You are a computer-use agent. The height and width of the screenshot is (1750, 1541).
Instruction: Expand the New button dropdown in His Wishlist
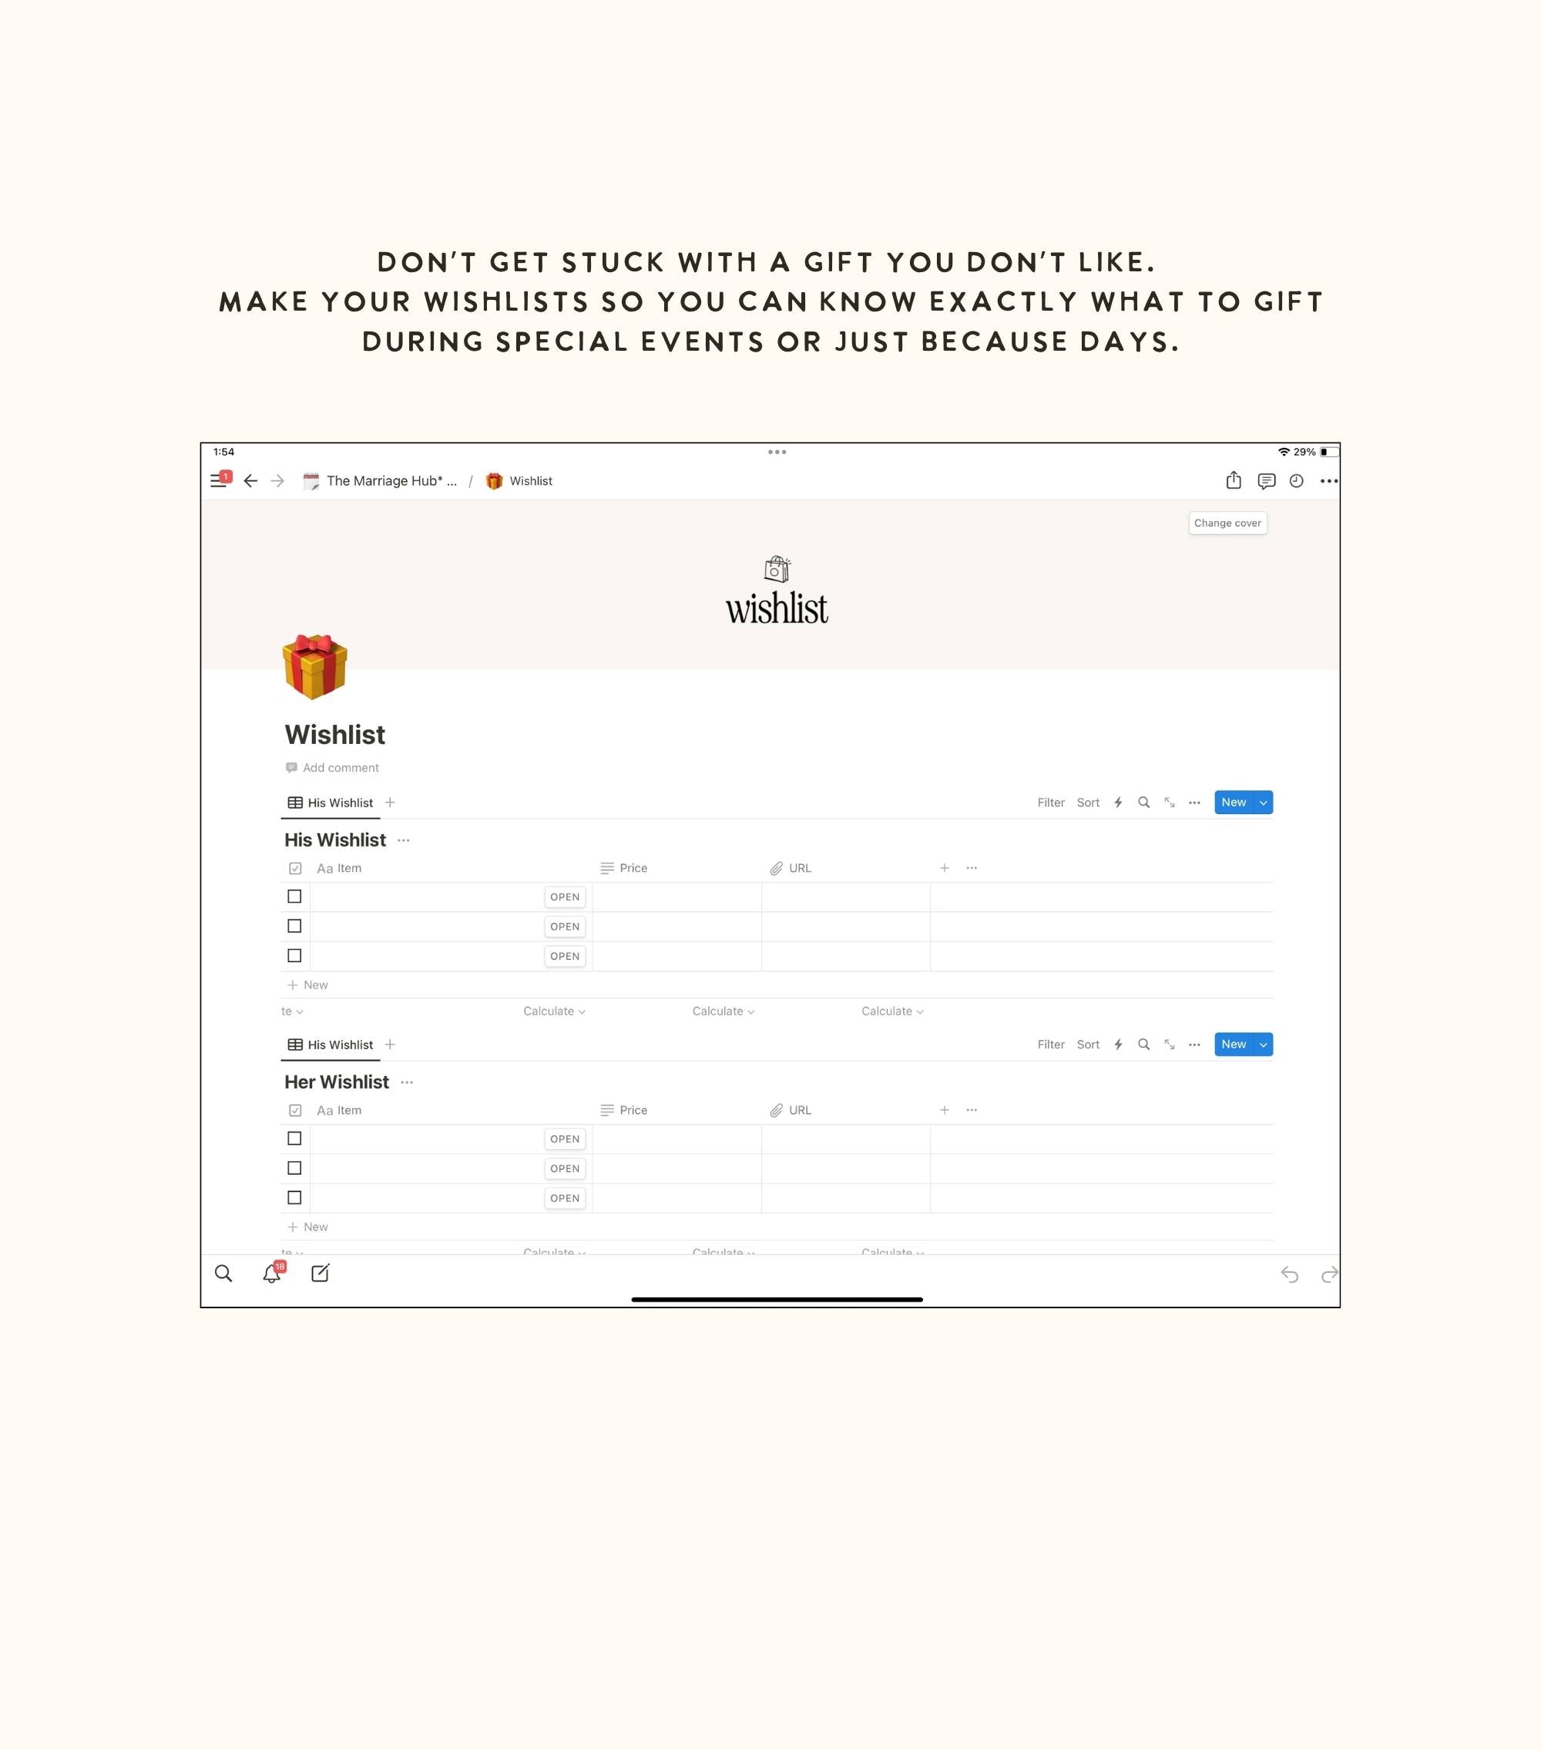(1263, 802)
